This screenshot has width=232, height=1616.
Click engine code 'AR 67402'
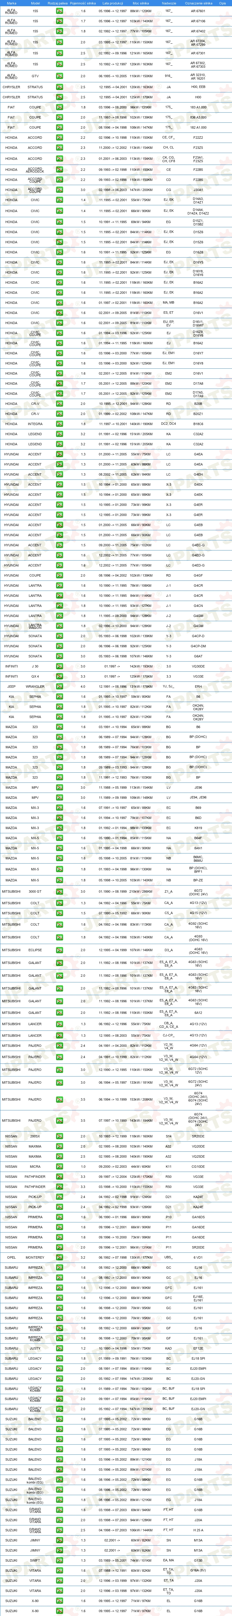point(198,31)
